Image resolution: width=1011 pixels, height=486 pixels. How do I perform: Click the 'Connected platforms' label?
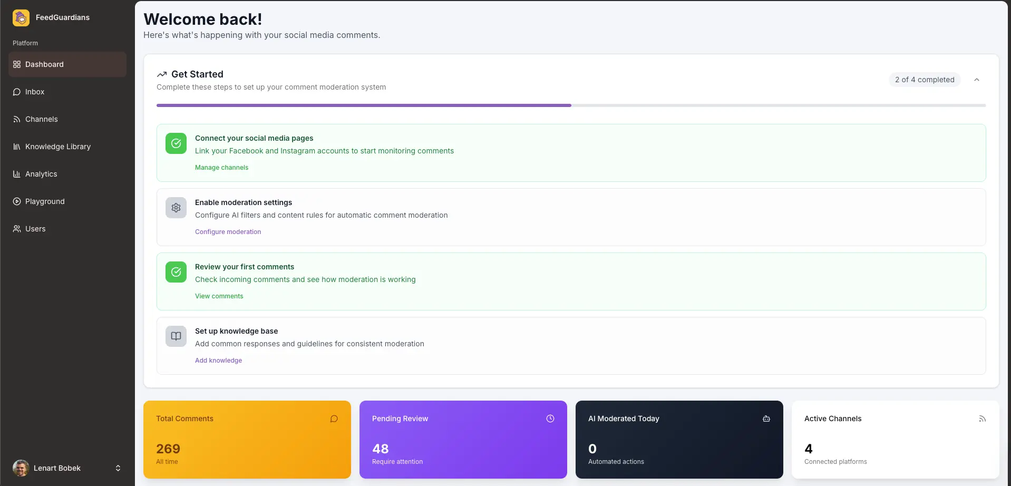[835, 462]
